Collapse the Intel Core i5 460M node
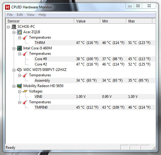161x155 pixels. click(14, 48)
